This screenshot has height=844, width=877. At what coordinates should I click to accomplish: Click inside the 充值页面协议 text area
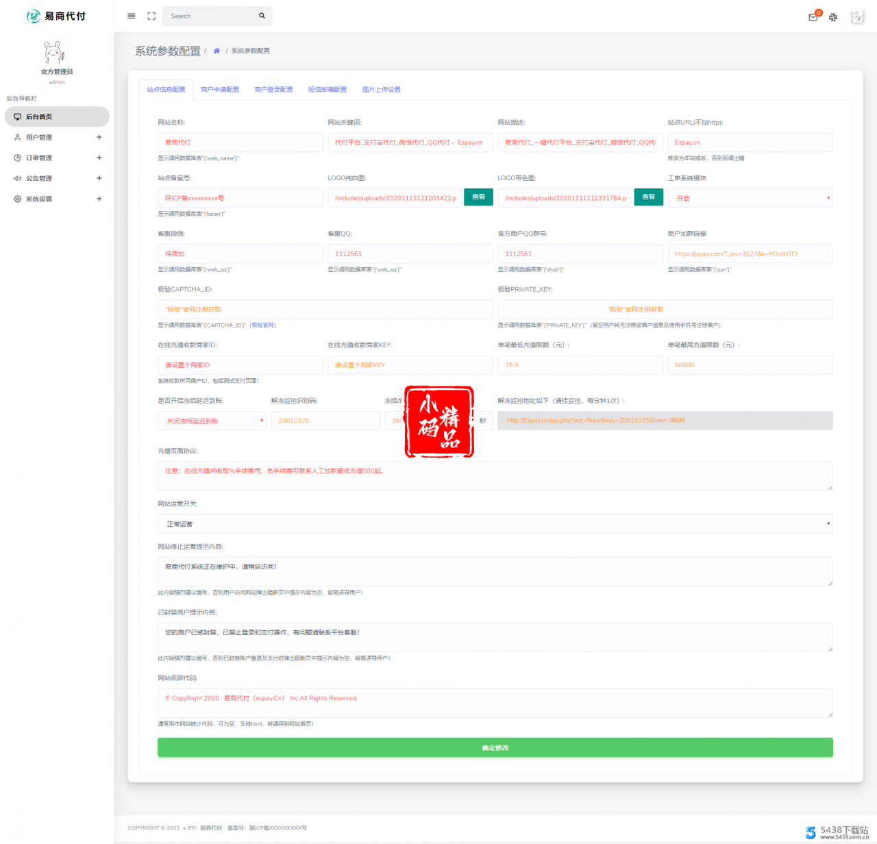point(495,476)
